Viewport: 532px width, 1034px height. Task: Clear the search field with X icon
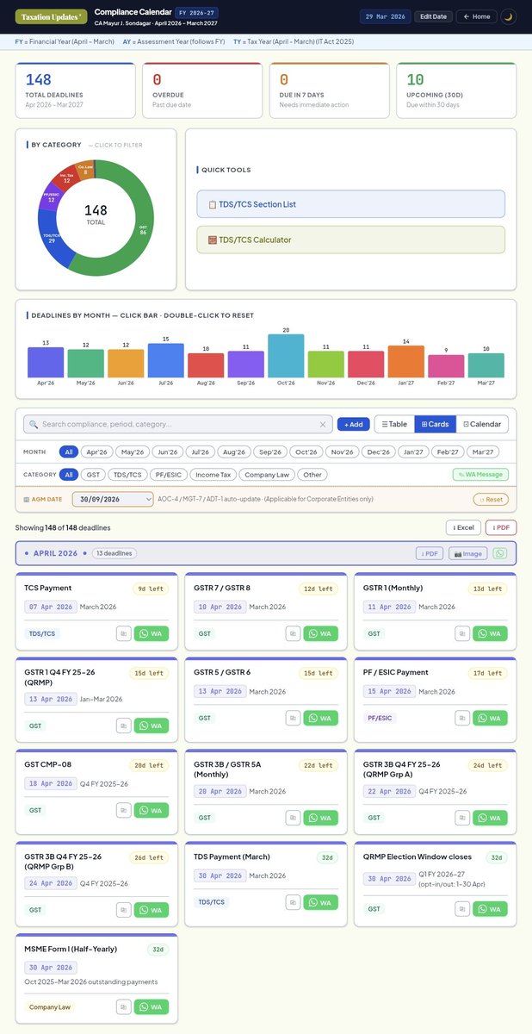coord(323,424)
